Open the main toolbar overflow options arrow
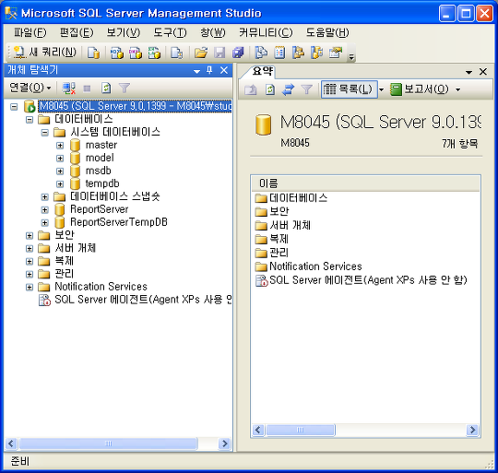The height and width of the screenshot is (473, 498). coord(351,56)
